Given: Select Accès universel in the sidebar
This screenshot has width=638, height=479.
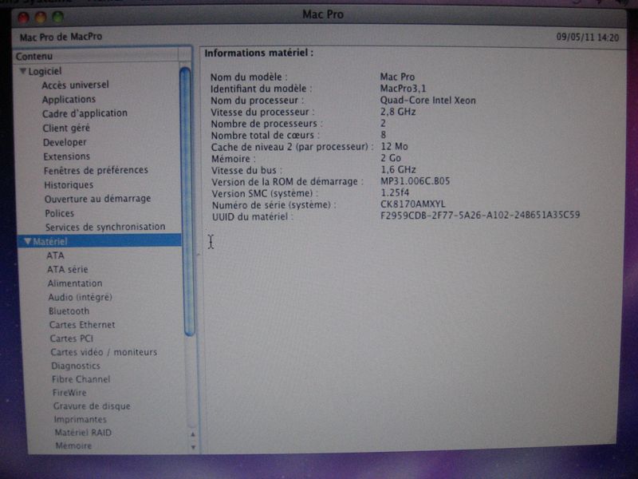Looking at the screenshot, I should pyautogui.click(x=75, y=85).
